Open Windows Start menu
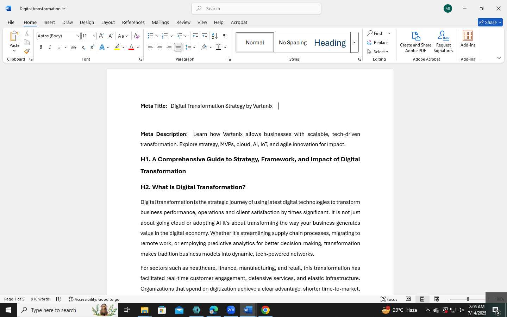The image size is (507, 317). 8,310
